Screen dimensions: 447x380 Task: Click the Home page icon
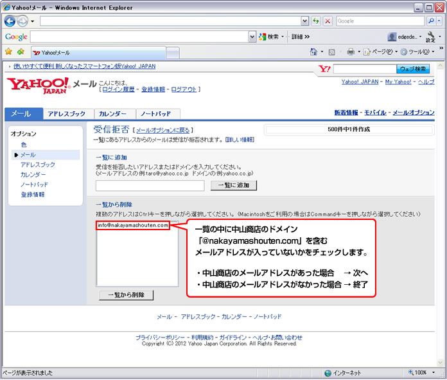point(313,51)
